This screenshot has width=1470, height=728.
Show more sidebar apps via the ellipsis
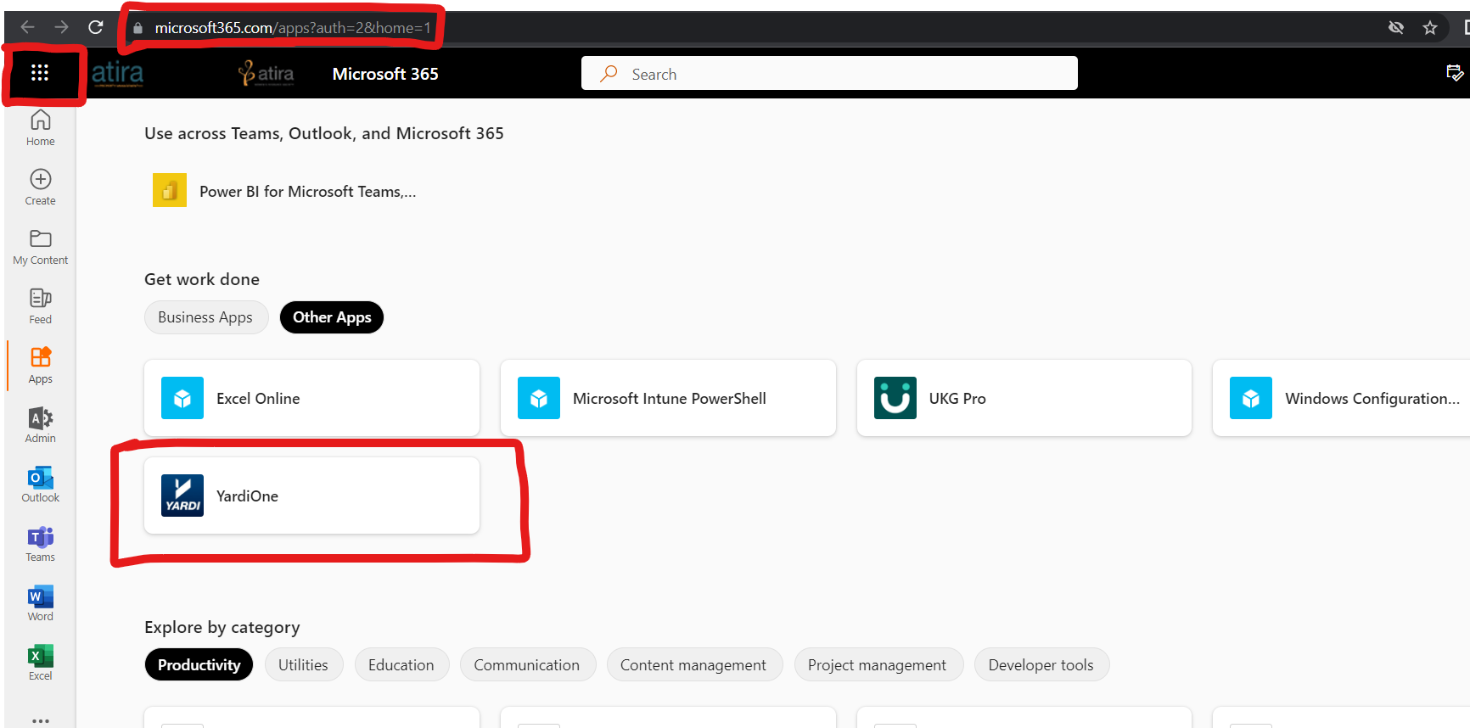(x=40, y=720)
